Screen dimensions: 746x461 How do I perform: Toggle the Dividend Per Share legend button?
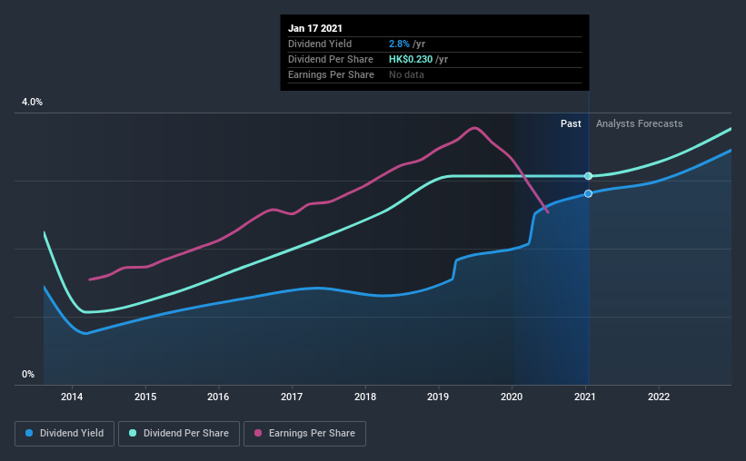point(179,434)
